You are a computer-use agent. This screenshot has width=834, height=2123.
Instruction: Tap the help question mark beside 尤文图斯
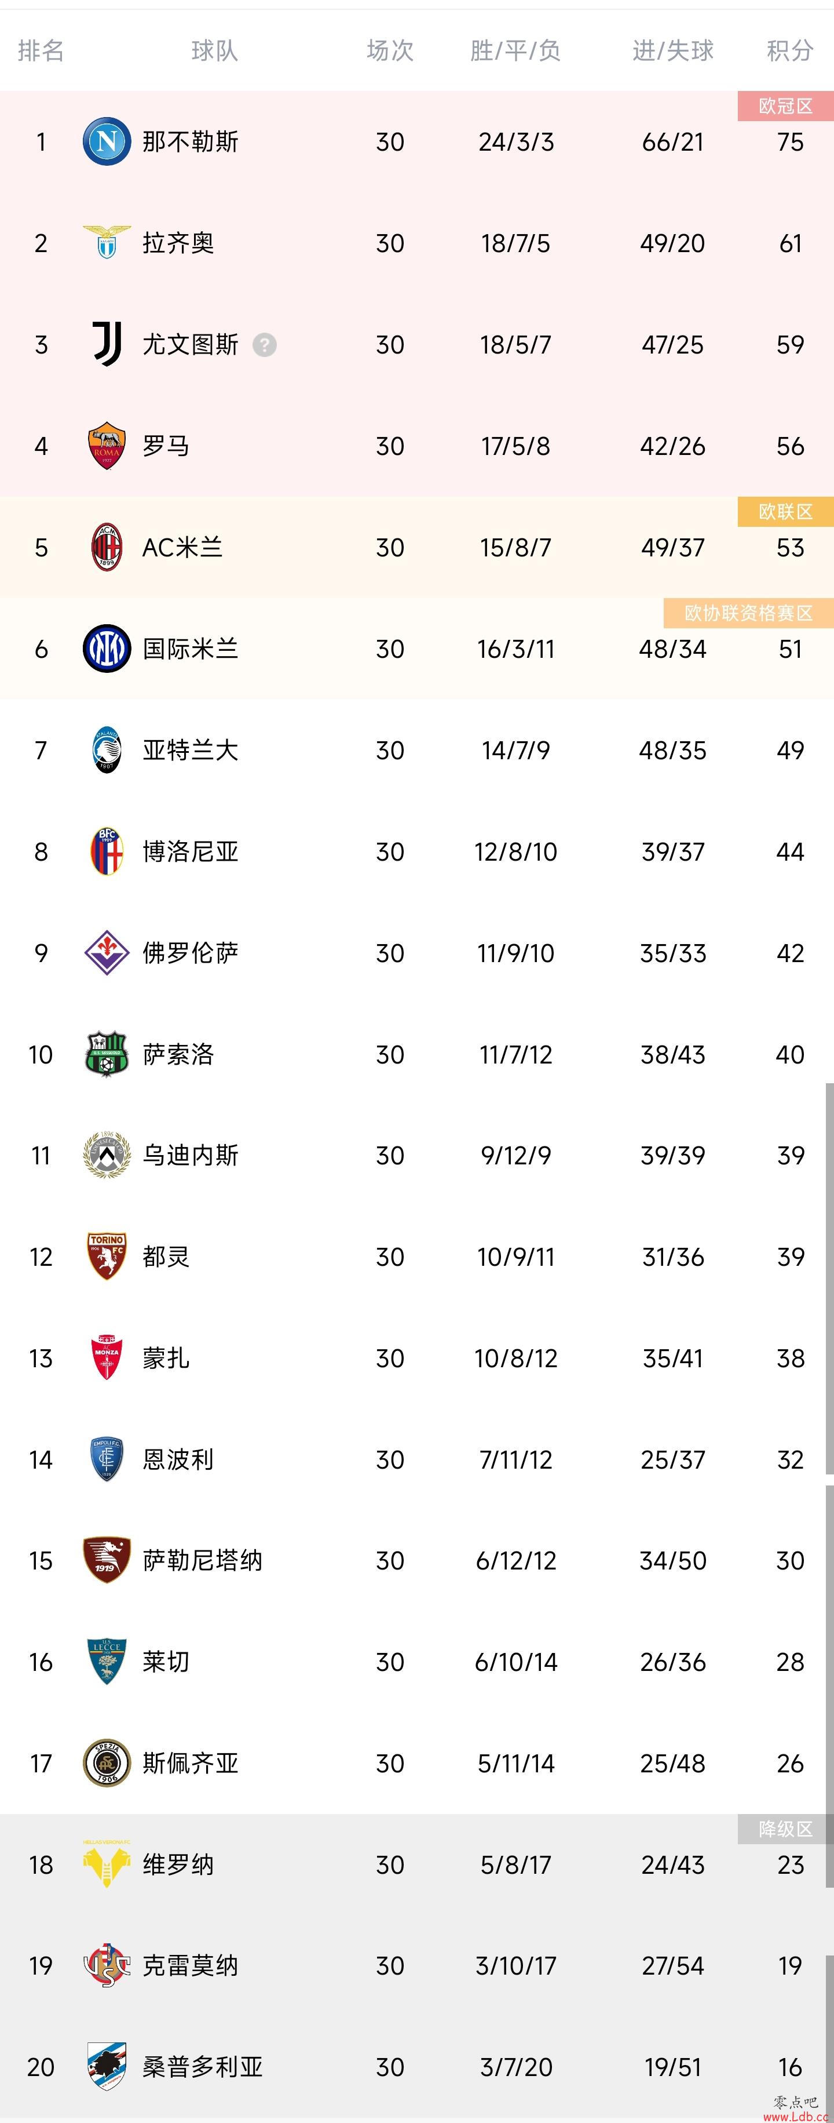pos(264,344)
